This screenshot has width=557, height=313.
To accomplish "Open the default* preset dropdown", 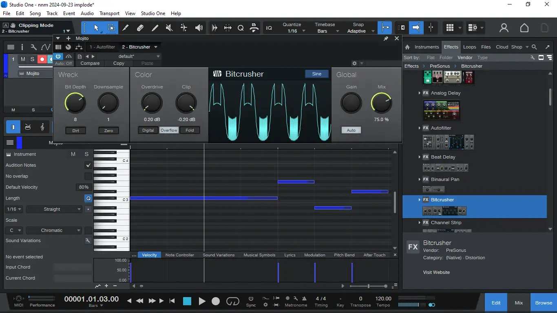I will tap(129, 56).
